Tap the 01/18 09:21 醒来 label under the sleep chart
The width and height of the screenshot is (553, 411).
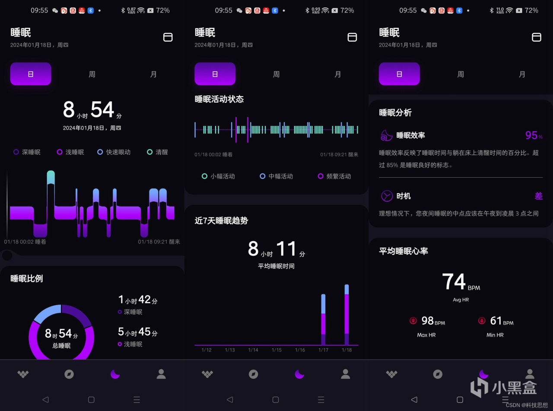pyautogui.click(x=159, y=242)
